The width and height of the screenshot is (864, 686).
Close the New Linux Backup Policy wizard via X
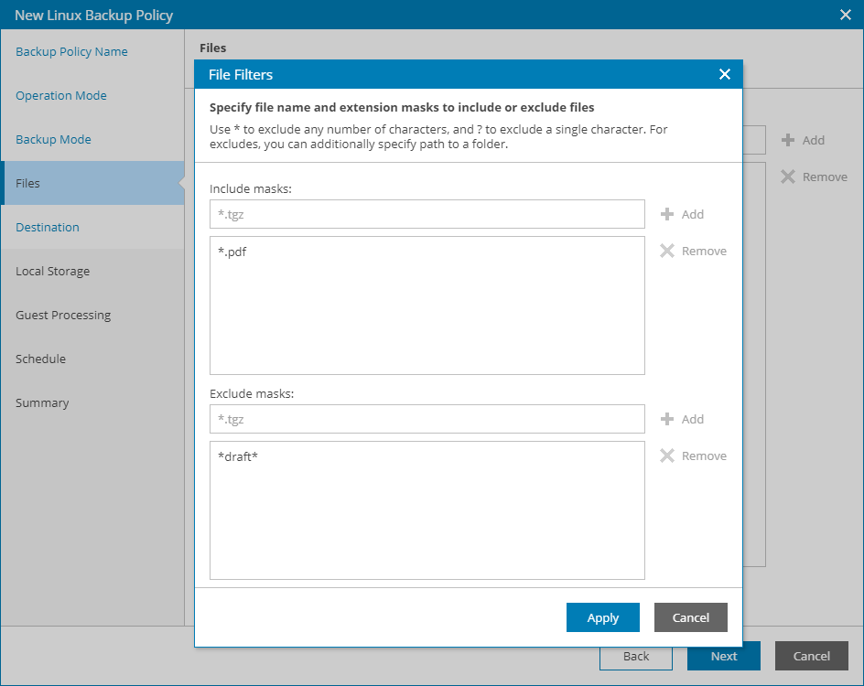pos(845,15)
